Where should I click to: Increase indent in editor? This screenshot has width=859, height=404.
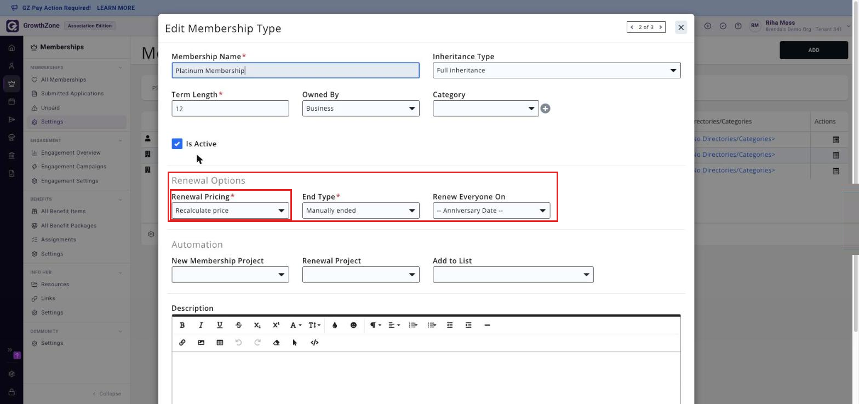click(468, 325)
